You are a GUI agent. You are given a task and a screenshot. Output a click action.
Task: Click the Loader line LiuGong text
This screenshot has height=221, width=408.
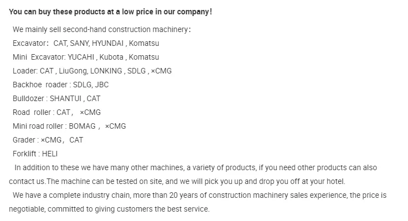[73, 71]
